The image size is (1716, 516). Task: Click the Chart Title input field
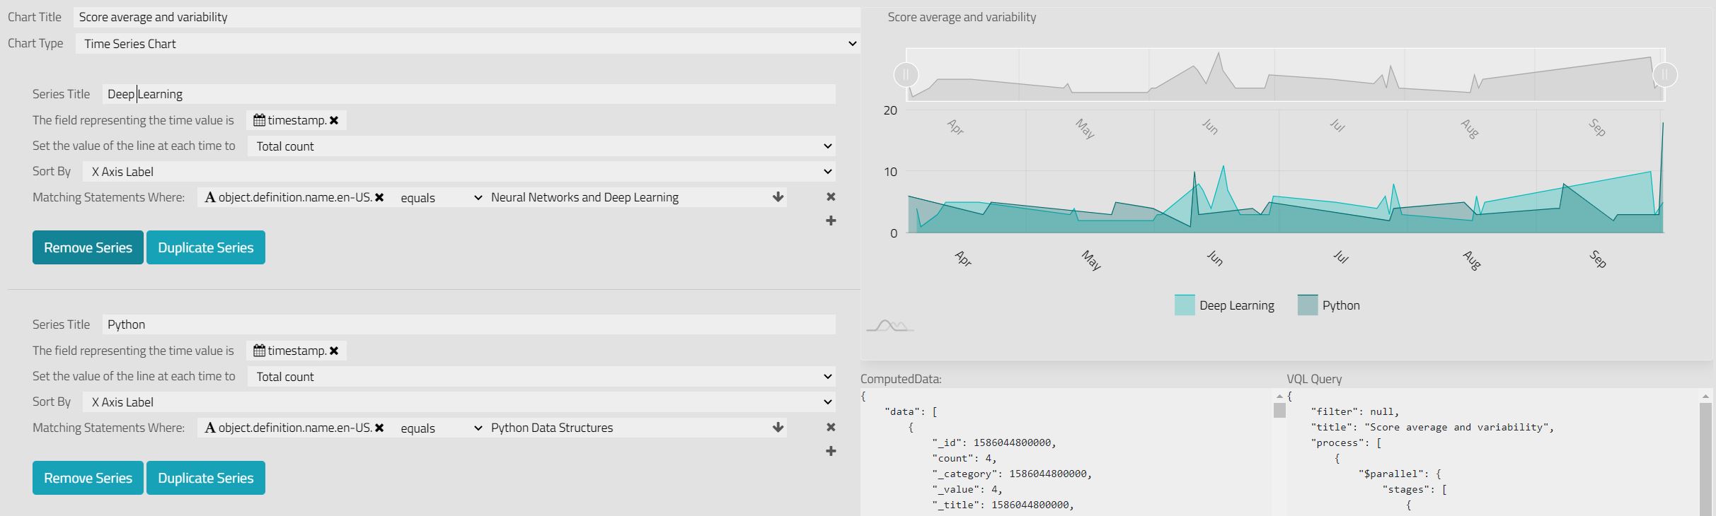[x=467, y=17]
